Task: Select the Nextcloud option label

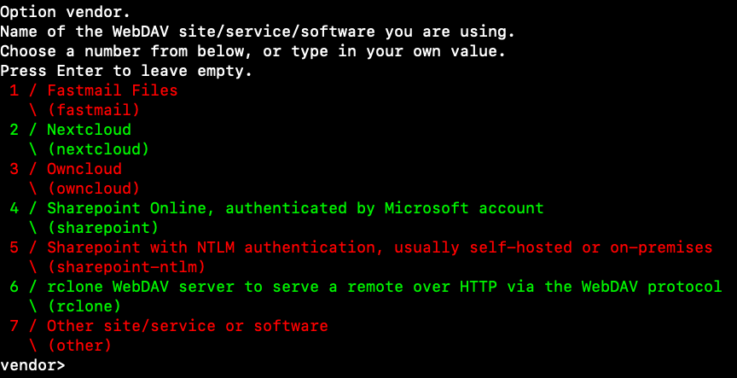Action: click(x=89, y=130)
